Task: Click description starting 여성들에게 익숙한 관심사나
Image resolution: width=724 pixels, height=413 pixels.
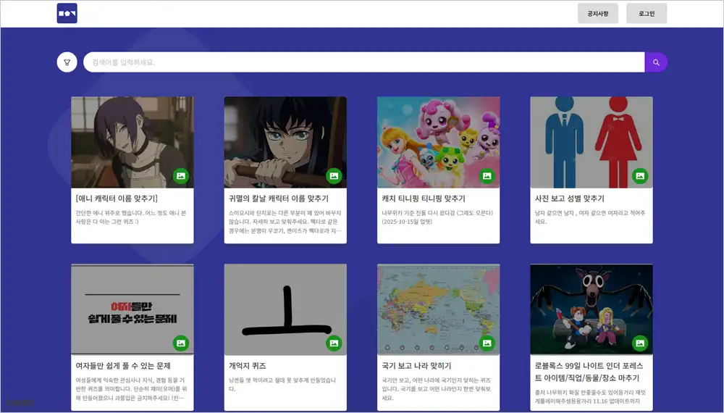Action: [132, 389]
